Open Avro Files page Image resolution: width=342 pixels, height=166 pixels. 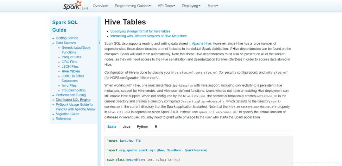[69, 86]
